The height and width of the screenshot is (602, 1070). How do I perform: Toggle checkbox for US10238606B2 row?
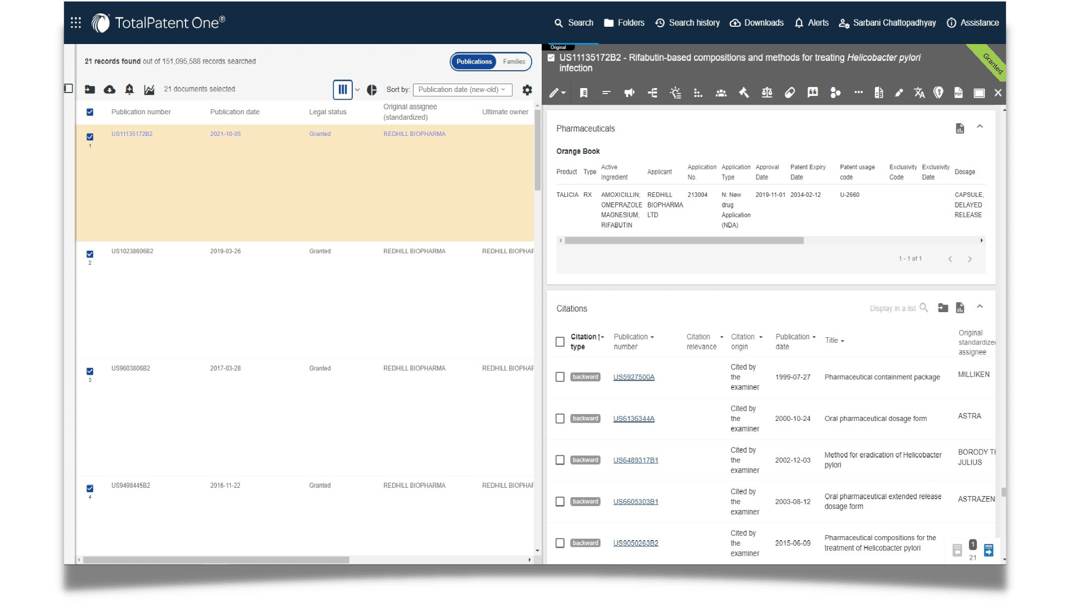tap(90, 254)
